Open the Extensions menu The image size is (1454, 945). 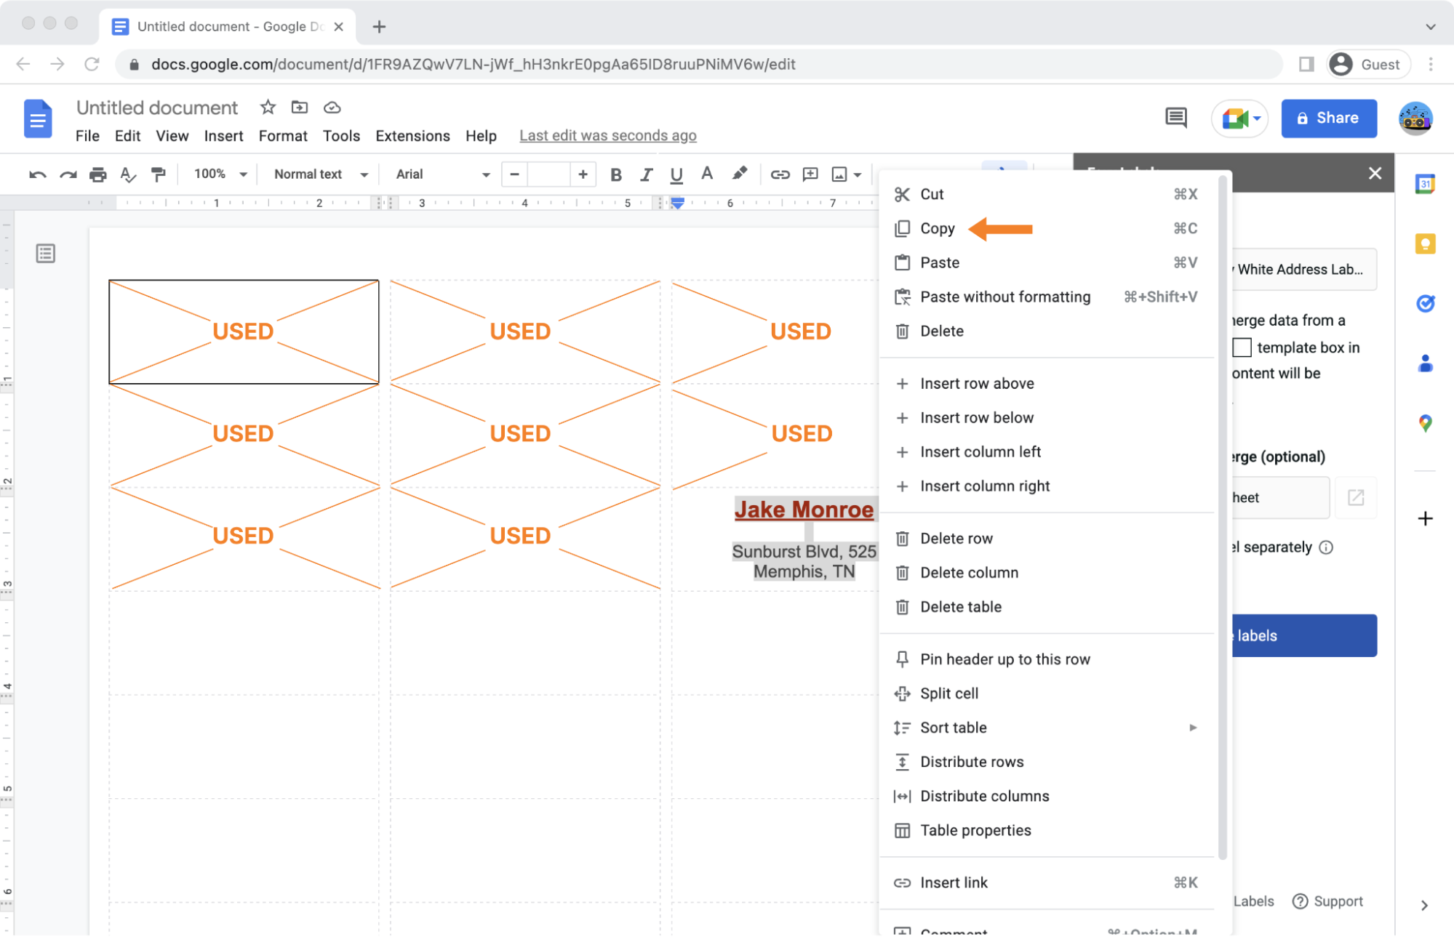click(x=412, y=136)
